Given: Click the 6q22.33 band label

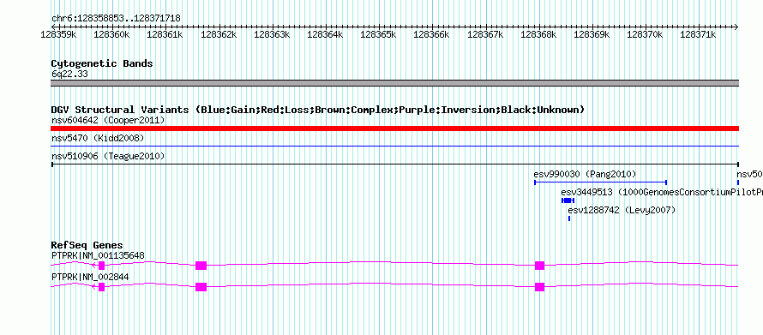Looking at the screenshot, I should [69, 75].
